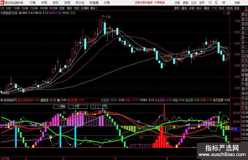Viewport: 248px width, 160px height.
Task: Click the 7.24 high price label
Action: point(108,17)
